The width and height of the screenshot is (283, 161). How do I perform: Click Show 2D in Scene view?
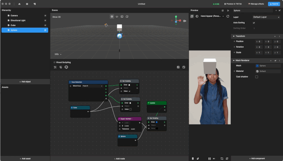click(x=57, y=17)
